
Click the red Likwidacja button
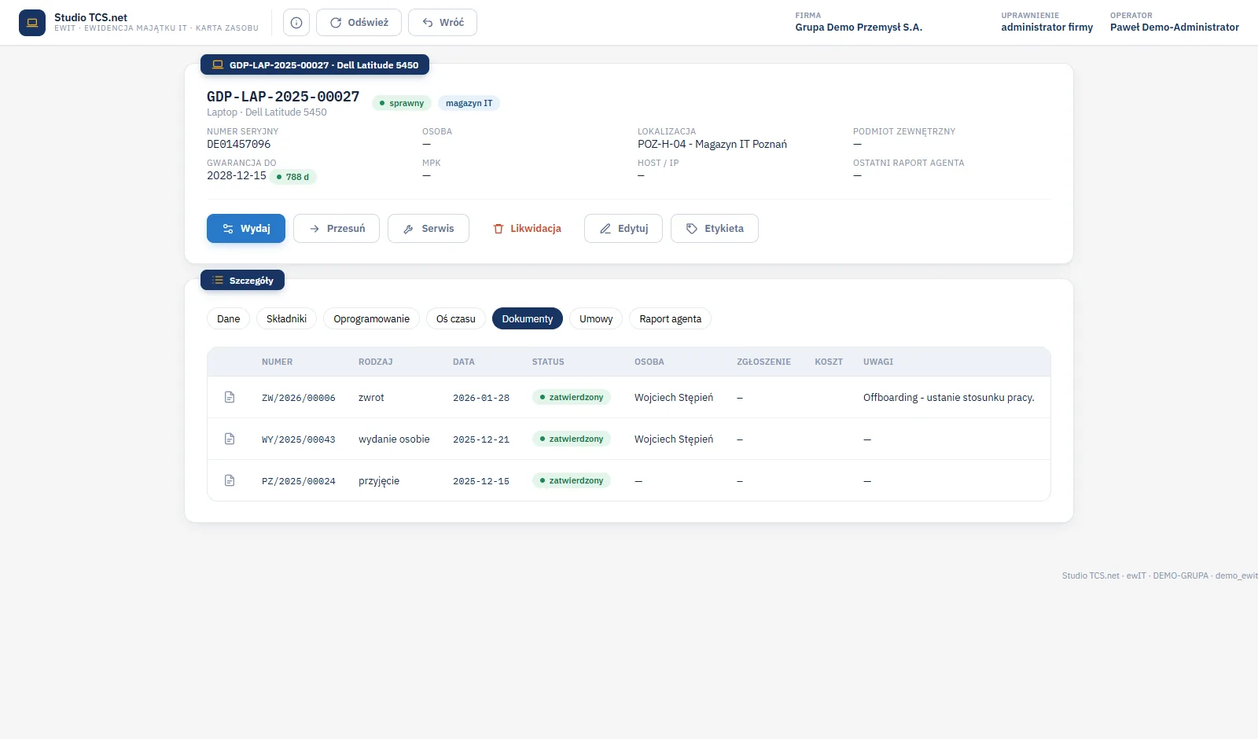527,229
